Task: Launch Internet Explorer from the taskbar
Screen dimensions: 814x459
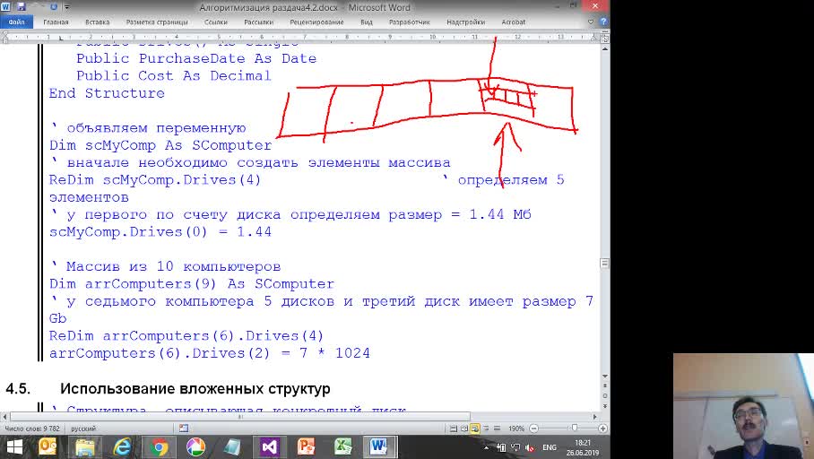Action: coord(122,447)
